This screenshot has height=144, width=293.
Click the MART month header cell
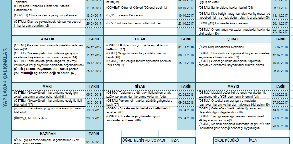click(x=48, y=86)
